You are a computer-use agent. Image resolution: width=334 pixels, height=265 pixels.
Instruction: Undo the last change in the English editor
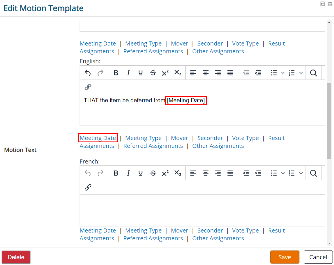88,73
